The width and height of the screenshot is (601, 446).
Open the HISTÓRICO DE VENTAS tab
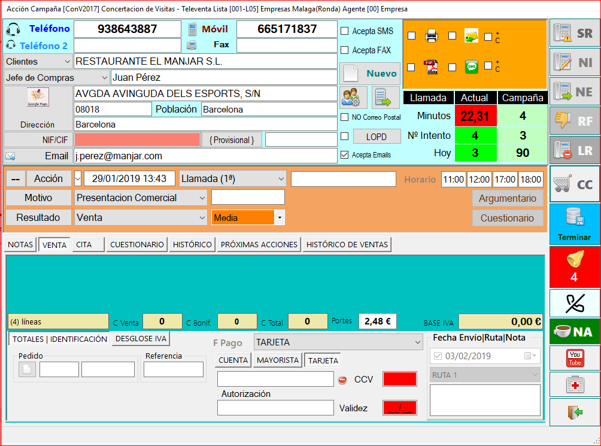tap(347, 244)
